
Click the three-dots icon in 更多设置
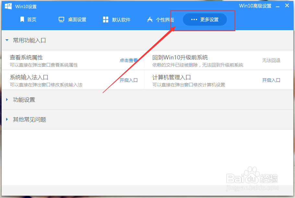click(194, 19)
